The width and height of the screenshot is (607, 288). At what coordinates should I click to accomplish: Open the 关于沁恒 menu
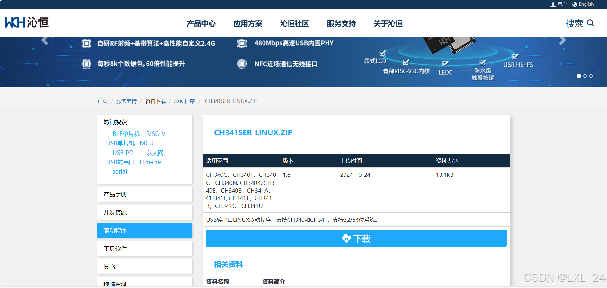(x=388, y=23)
